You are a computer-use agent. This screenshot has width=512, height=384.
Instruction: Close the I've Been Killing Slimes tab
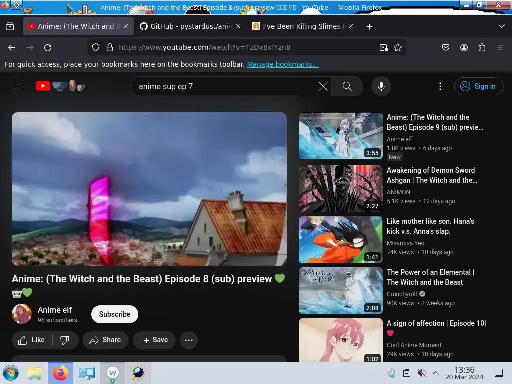coord(351,26)
